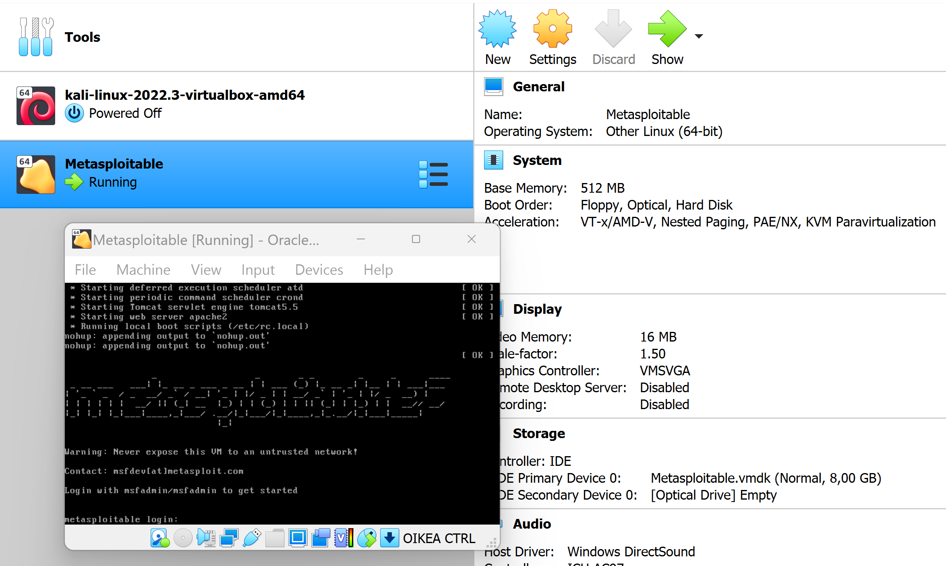Viewport: 946px width, 566px height.
Task: Click the General section header
Action: pyautogui.click(x=538, y=86)
